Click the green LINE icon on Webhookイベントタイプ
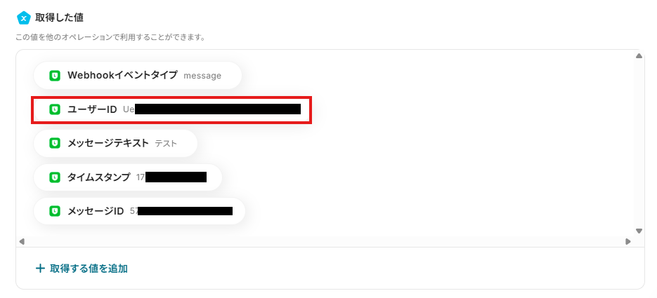657x298 pixels. 55,76
